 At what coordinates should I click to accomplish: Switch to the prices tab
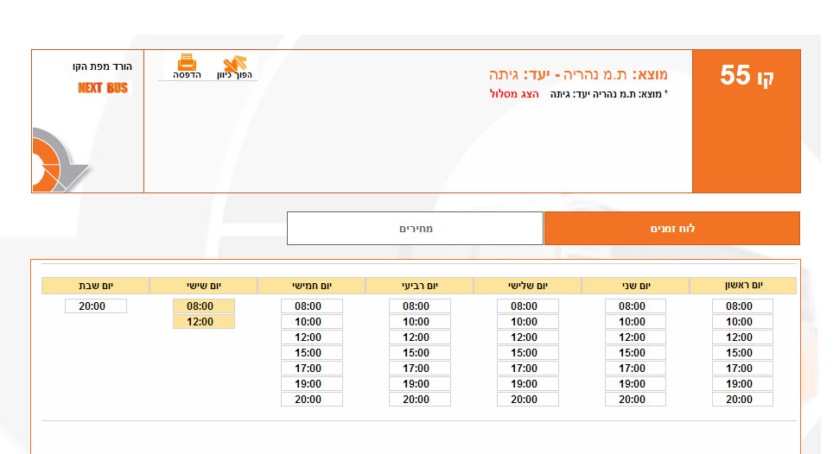pyautogui.click(x=415, y=229)
